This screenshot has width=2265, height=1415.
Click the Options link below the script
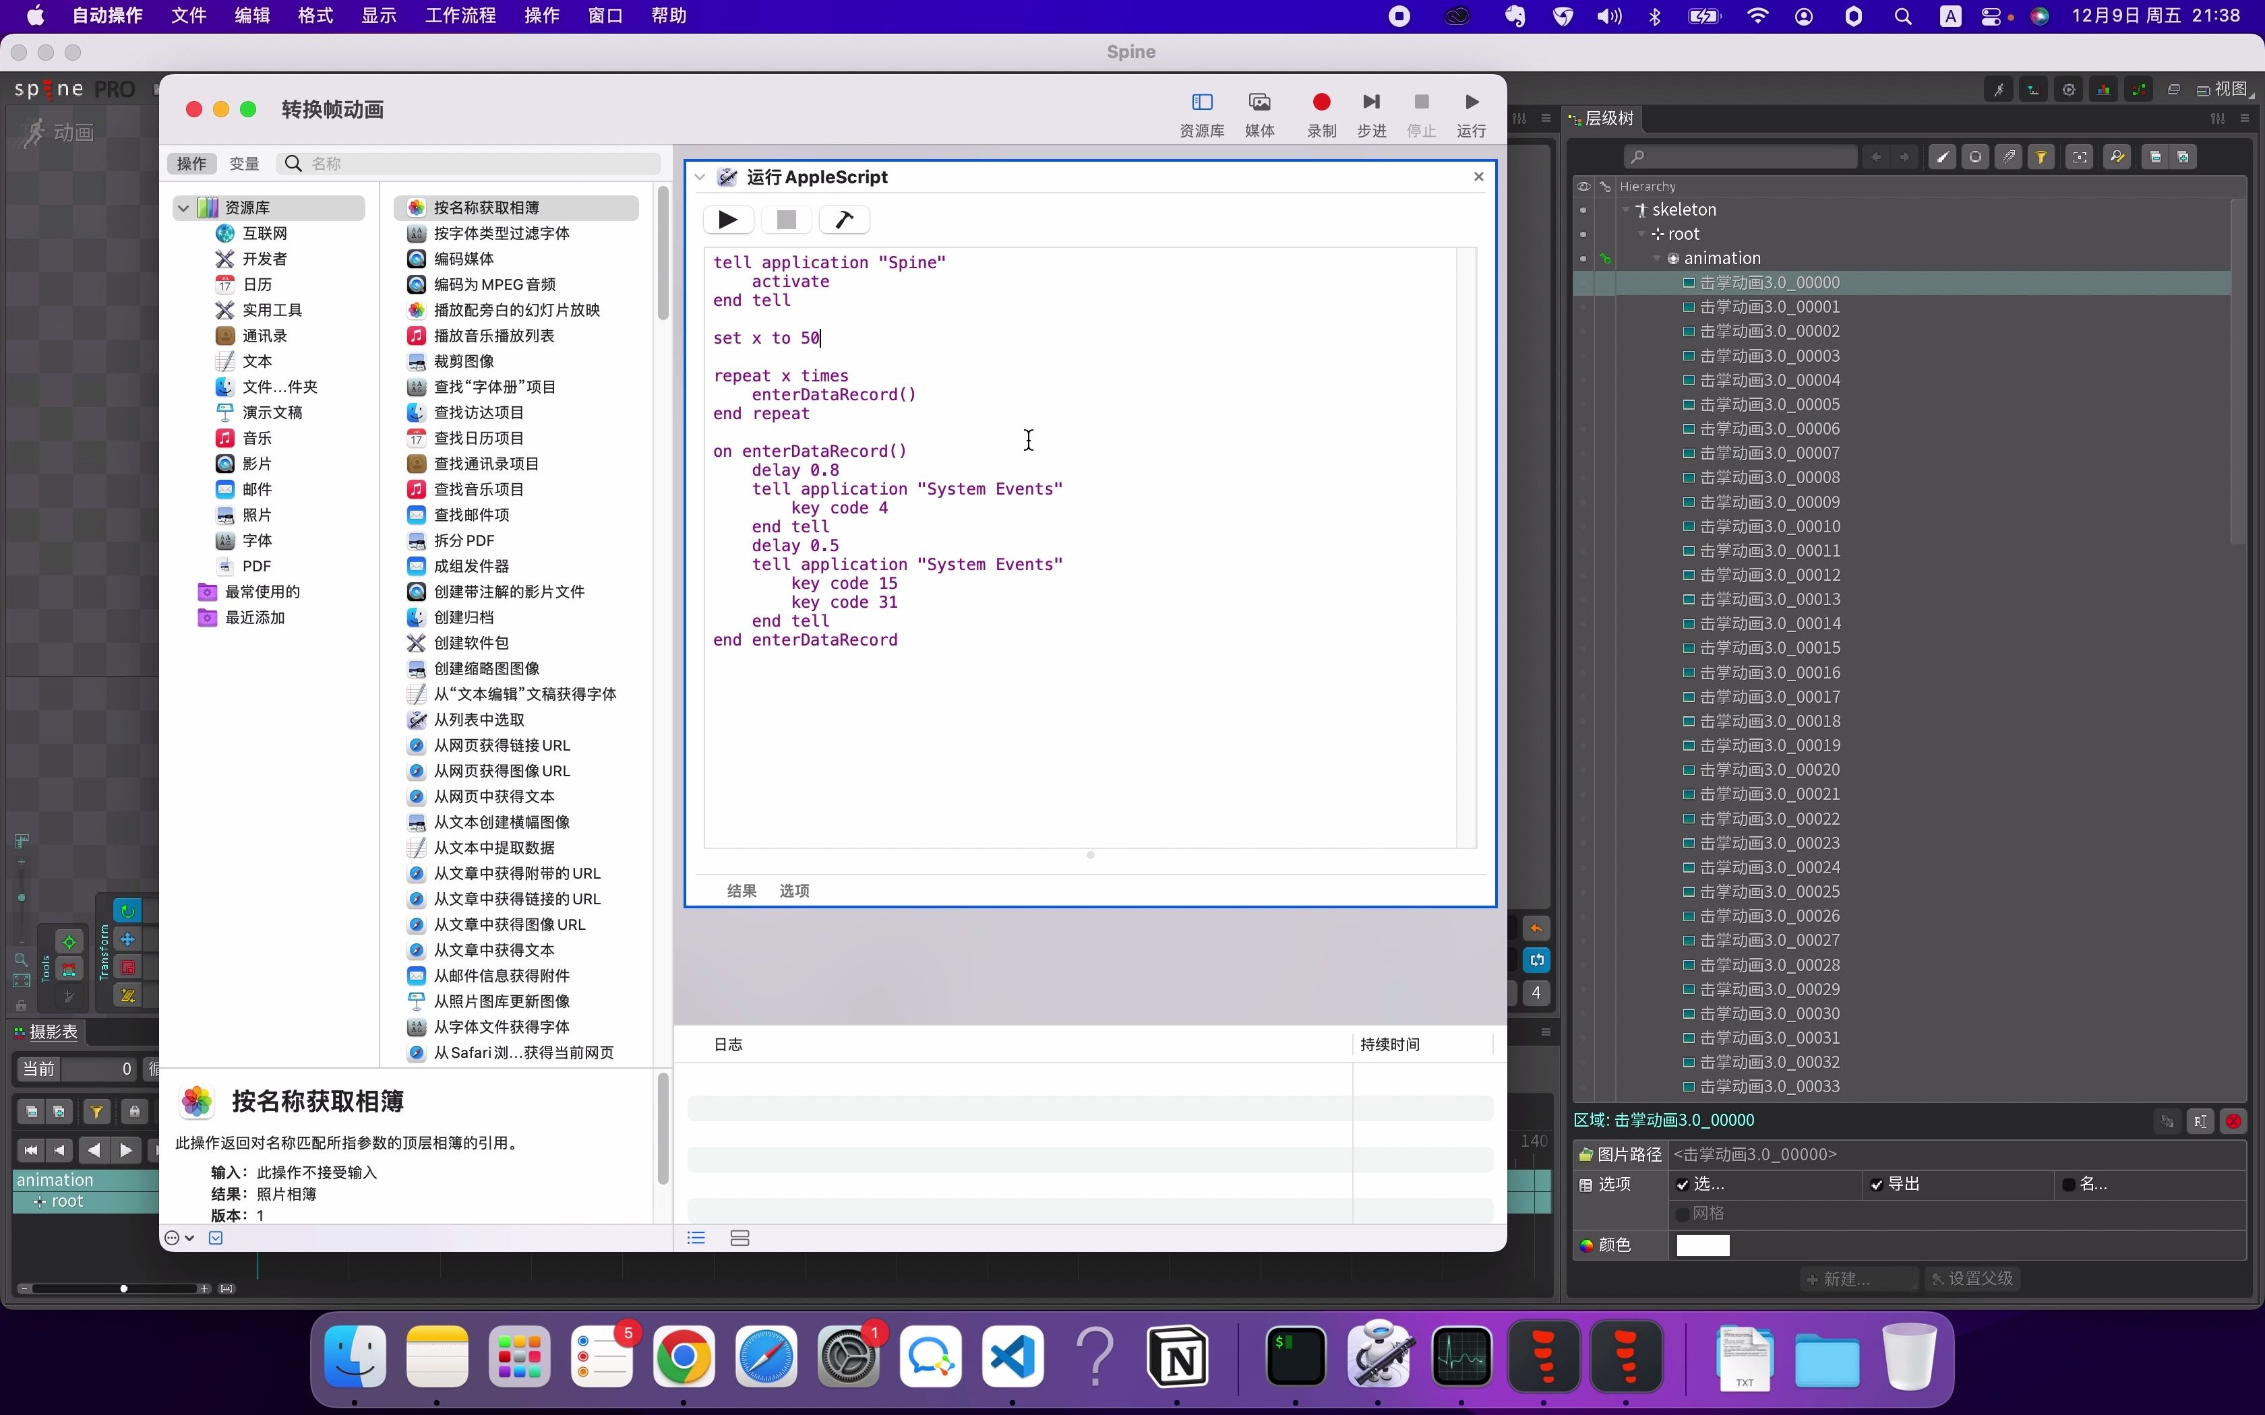[x=793, y=891]
